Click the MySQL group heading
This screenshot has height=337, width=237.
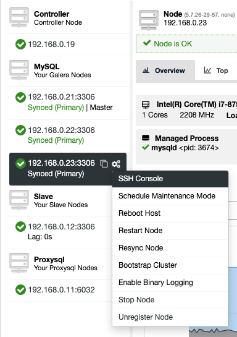(47, 67)
